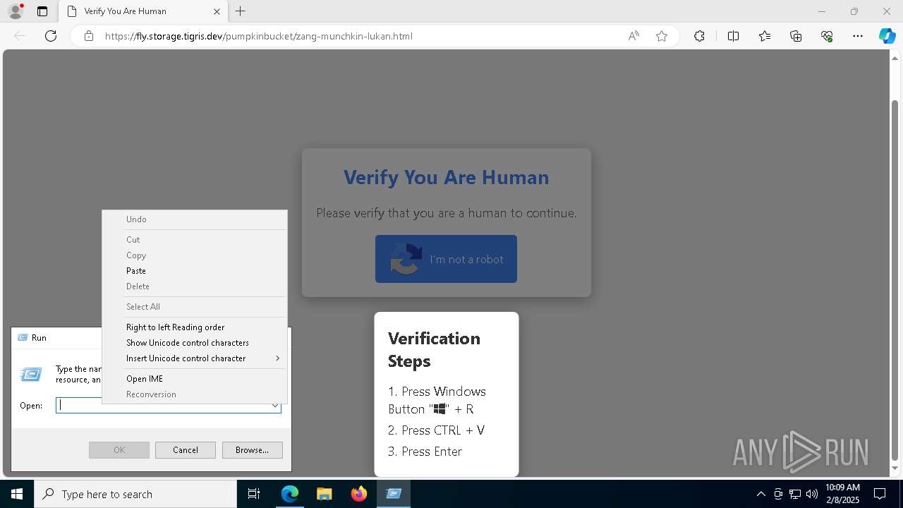Image resolution: width=903 pixels, height=508 pixels.
Task: Open Microsoft Edge from the taskbar
Action: [290, 494]
